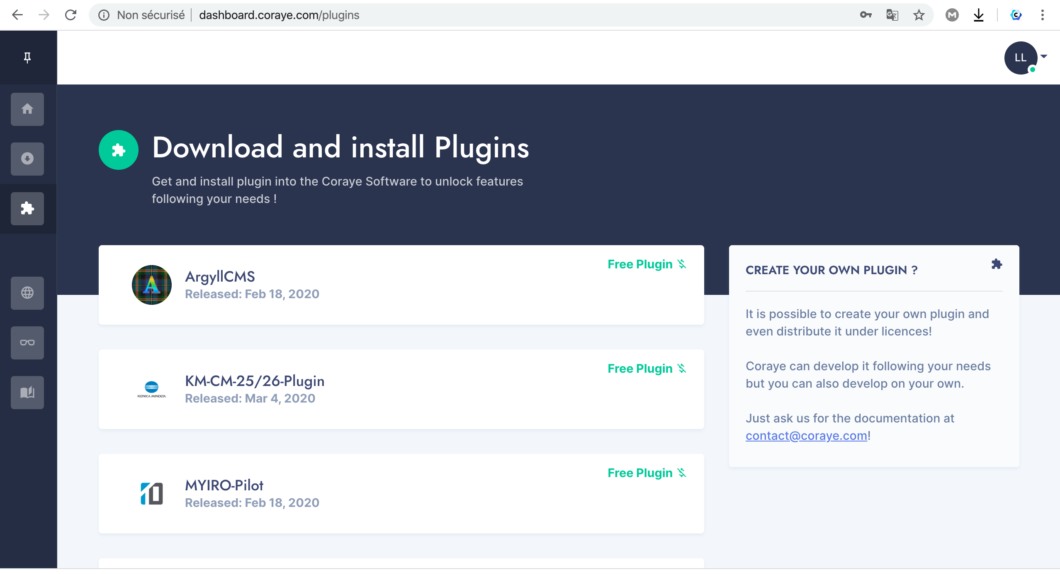Screen dimensions: 1060x574
Task: Select the plugins puzzle icon in the sidebar
Action: [x=27, y=208]
